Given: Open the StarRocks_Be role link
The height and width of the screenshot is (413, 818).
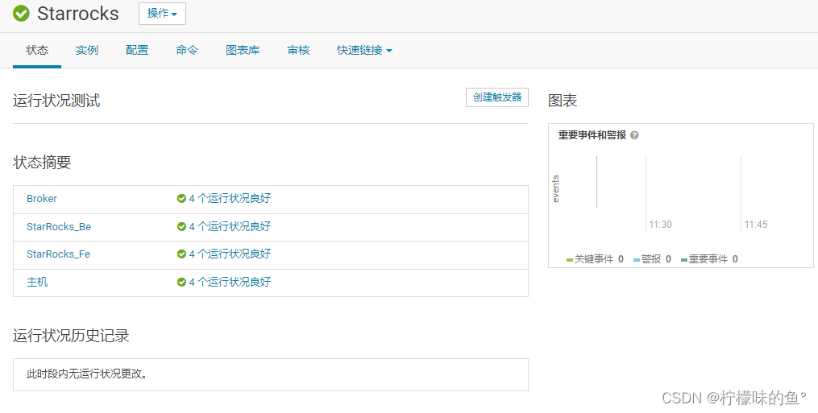Looking at the screenshot, I should pyautogui.click(x=59, y=227).
